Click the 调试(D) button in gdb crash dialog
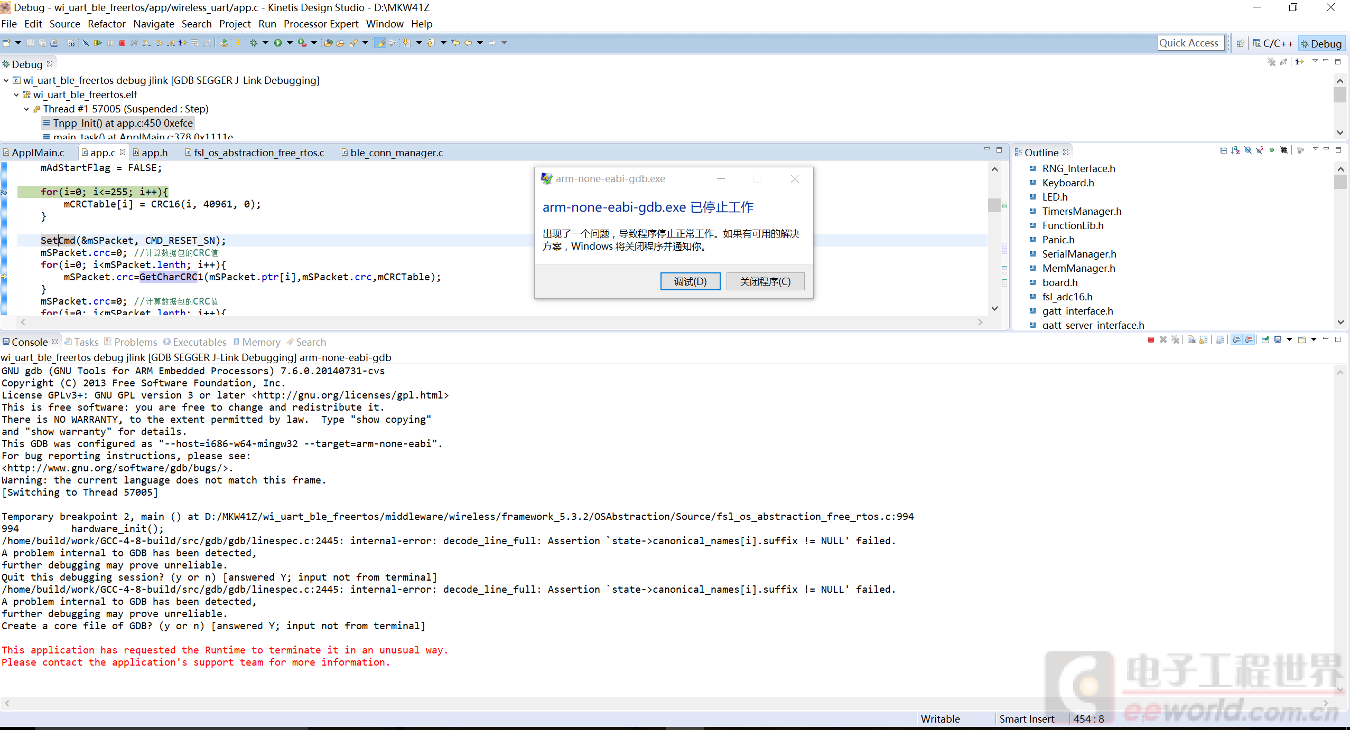This screenshot has height=730, width=1350. tap(690, 281)
